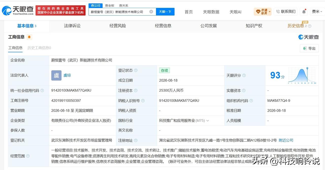This screenshot has width=325, height=170.
Task: Open the 天眼评分 distribution chart
Action: click(x=302, y=76)
